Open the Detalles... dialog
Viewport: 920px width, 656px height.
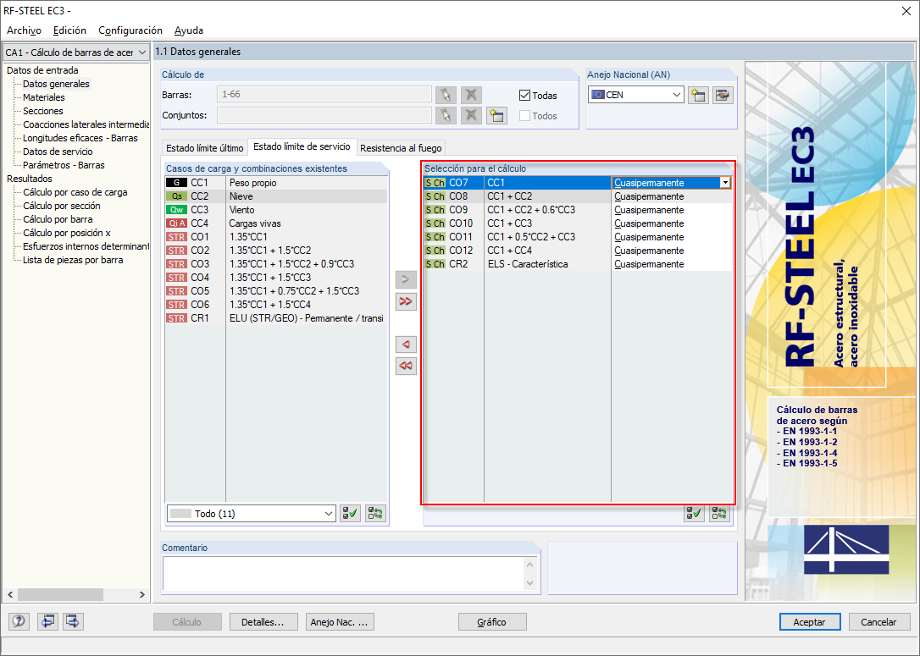click(x=263, y=622)
